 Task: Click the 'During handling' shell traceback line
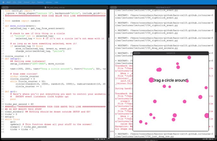124,88
